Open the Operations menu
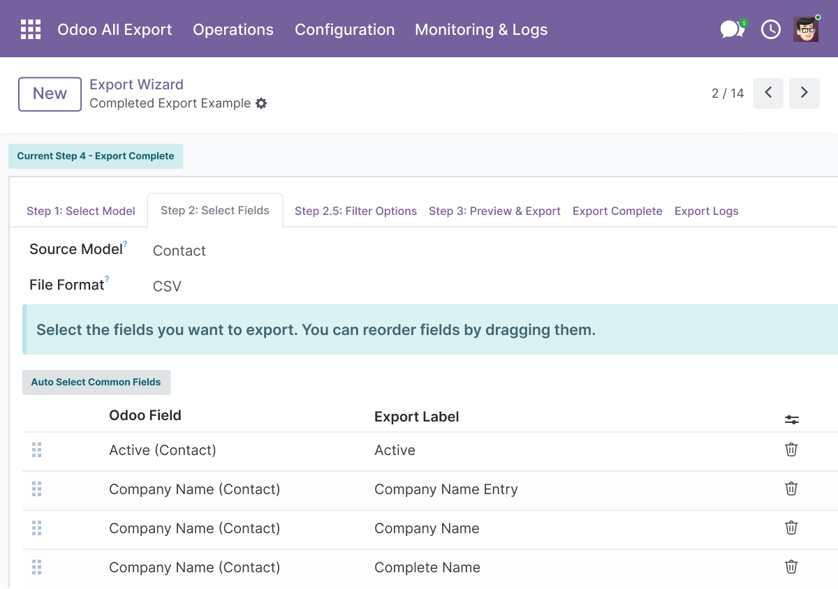Screen dimensions: 838x589 [x=233, y=29]
